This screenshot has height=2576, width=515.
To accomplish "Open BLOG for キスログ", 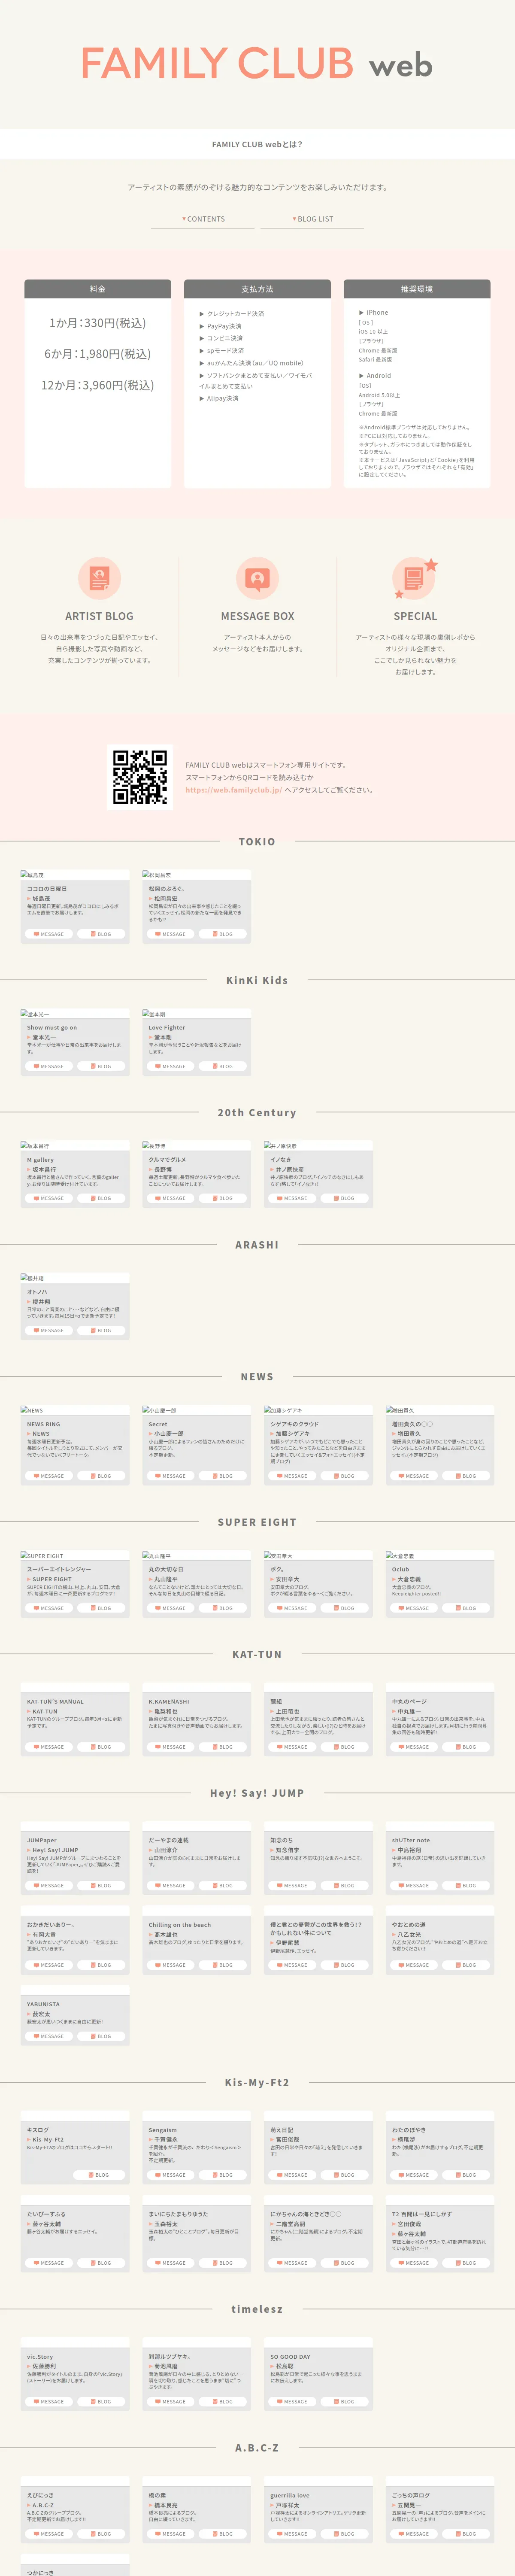I will [99, 2175].
